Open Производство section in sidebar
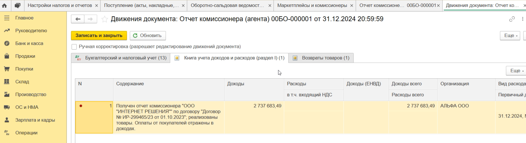Viewport: 526px width, 143px height. point(30,94)
